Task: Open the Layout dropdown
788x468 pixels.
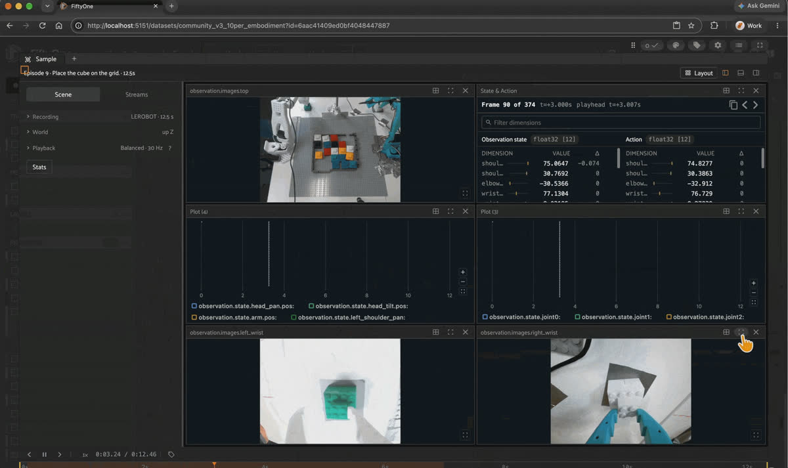Action: click(699, 73)
